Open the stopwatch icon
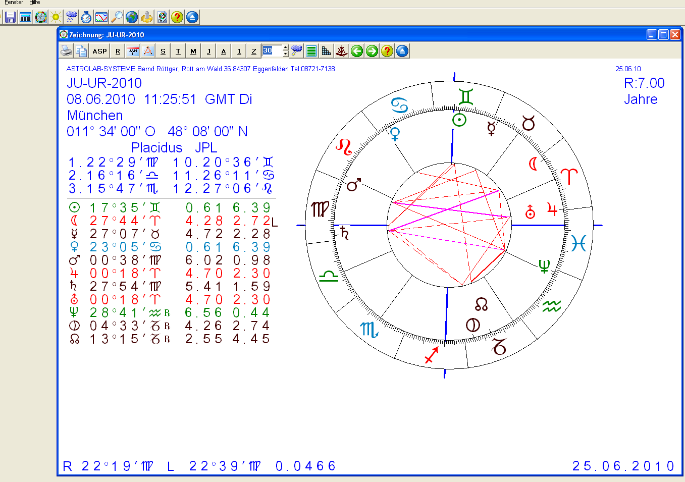This screenshot has width=685, height=482. pos(86,17)
